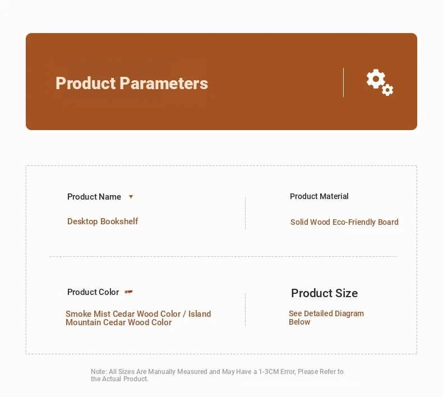This screenshot has width=443, height=397.
Task: Click the Product Parameters heading
Action: click(132, 83)
